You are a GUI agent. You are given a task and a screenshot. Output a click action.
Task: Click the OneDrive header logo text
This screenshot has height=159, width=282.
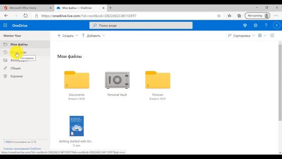pyautogui.click(x=20, y=26)
